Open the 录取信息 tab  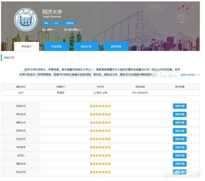pyautogui.click(x=116, y=46)
